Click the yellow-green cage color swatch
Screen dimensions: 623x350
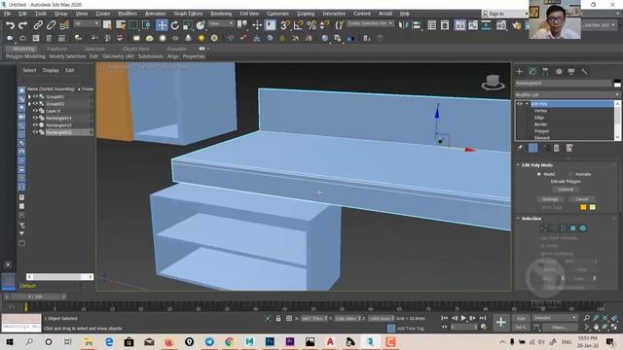(x=593, y=207)
